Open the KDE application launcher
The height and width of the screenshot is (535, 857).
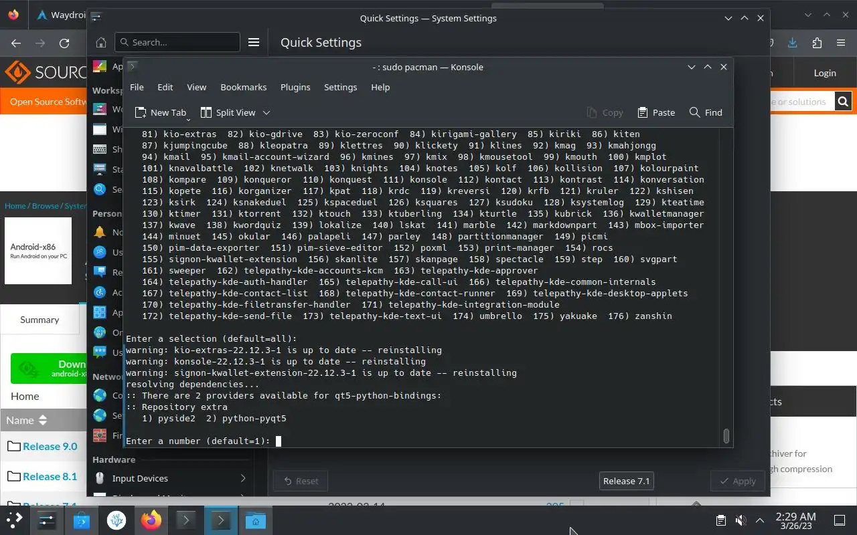click(x=15, y=520)
